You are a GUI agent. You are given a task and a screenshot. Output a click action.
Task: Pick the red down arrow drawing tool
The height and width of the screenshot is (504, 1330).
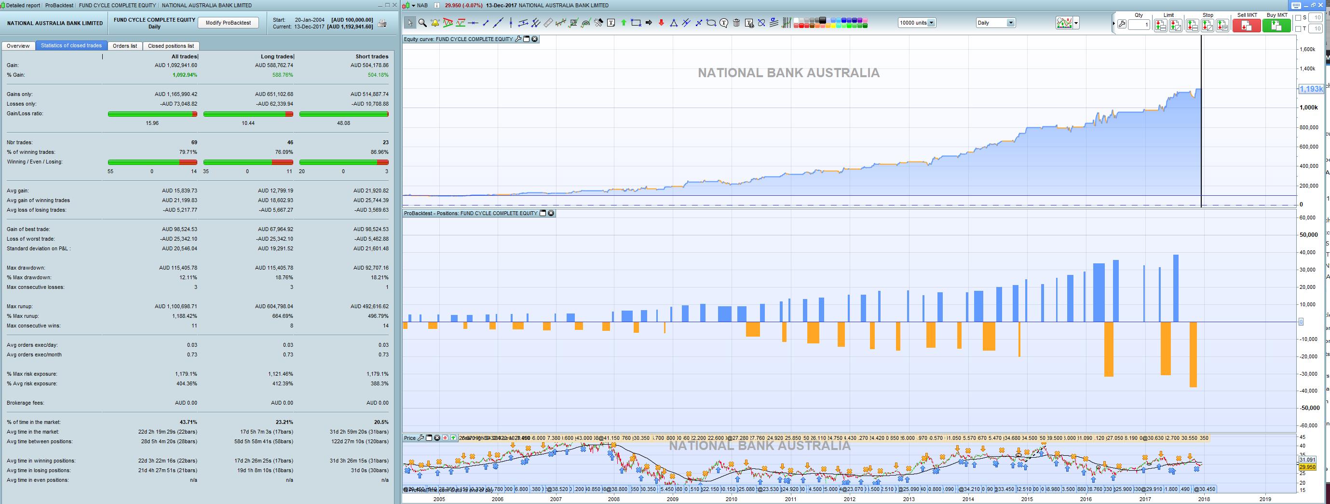tap(662, 23)
